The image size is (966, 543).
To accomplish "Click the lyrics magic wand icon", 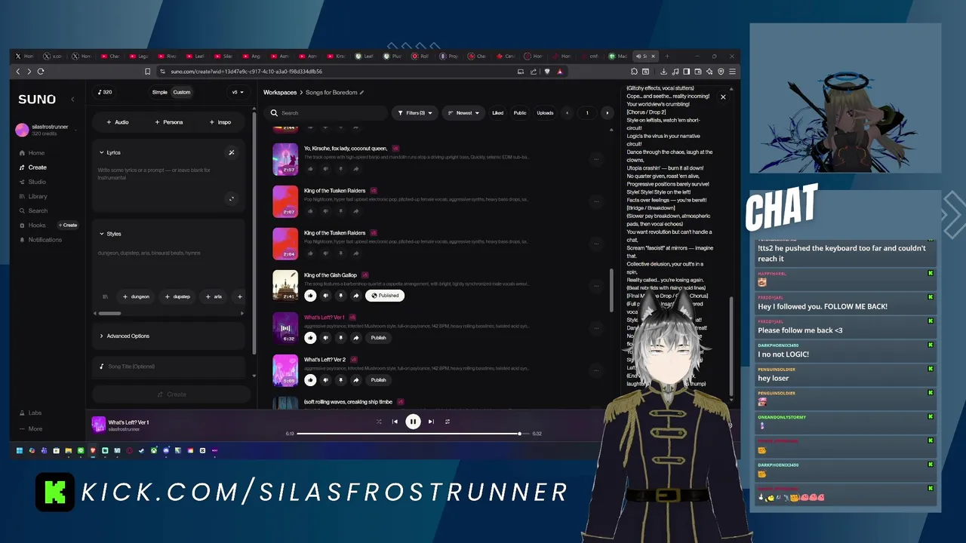I will (232, 152).
